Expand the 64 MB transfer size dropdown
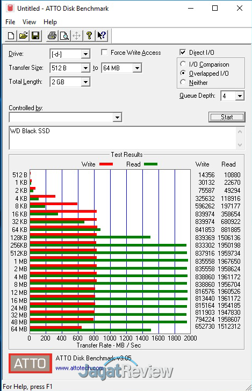This screenshot has width=252, height=391. coord(137,68)
